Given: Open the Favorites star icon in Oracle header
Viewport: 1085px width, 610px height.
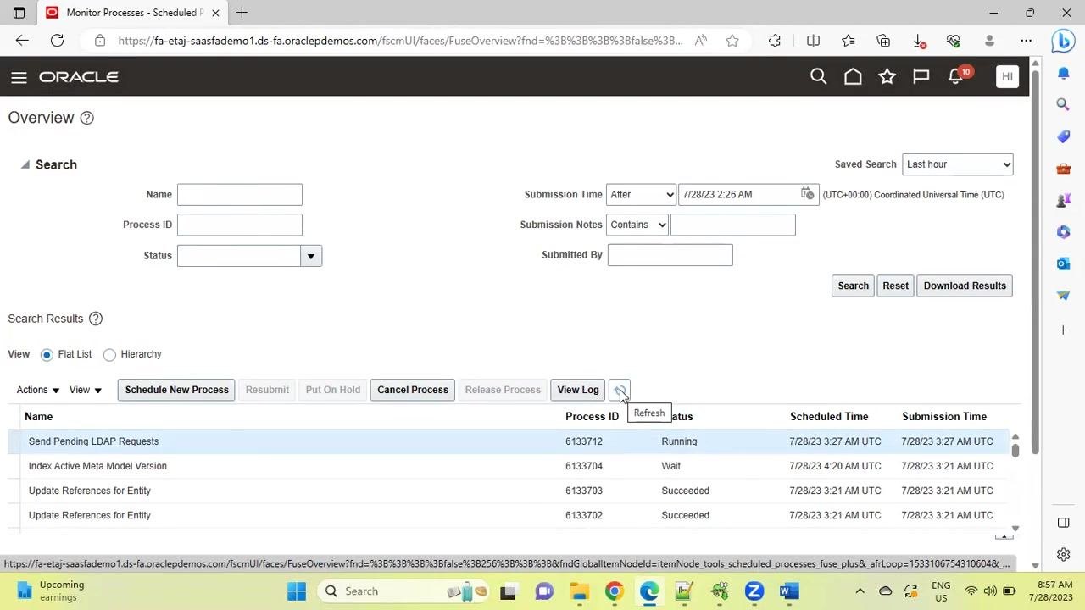Looking at the screenshot, I should coord(887,77).
